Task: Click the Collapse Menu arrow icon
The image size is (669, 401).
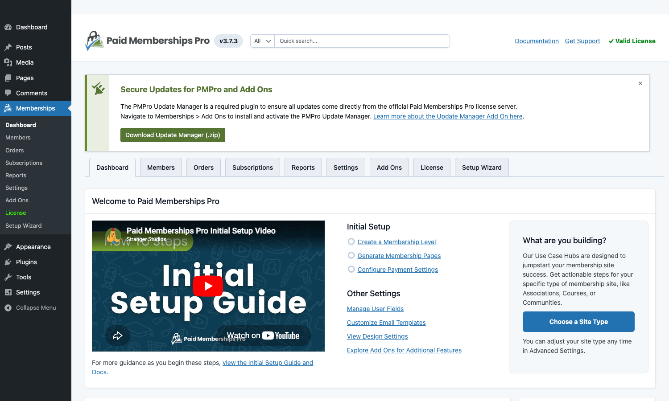Action: (x=8, y=308)
